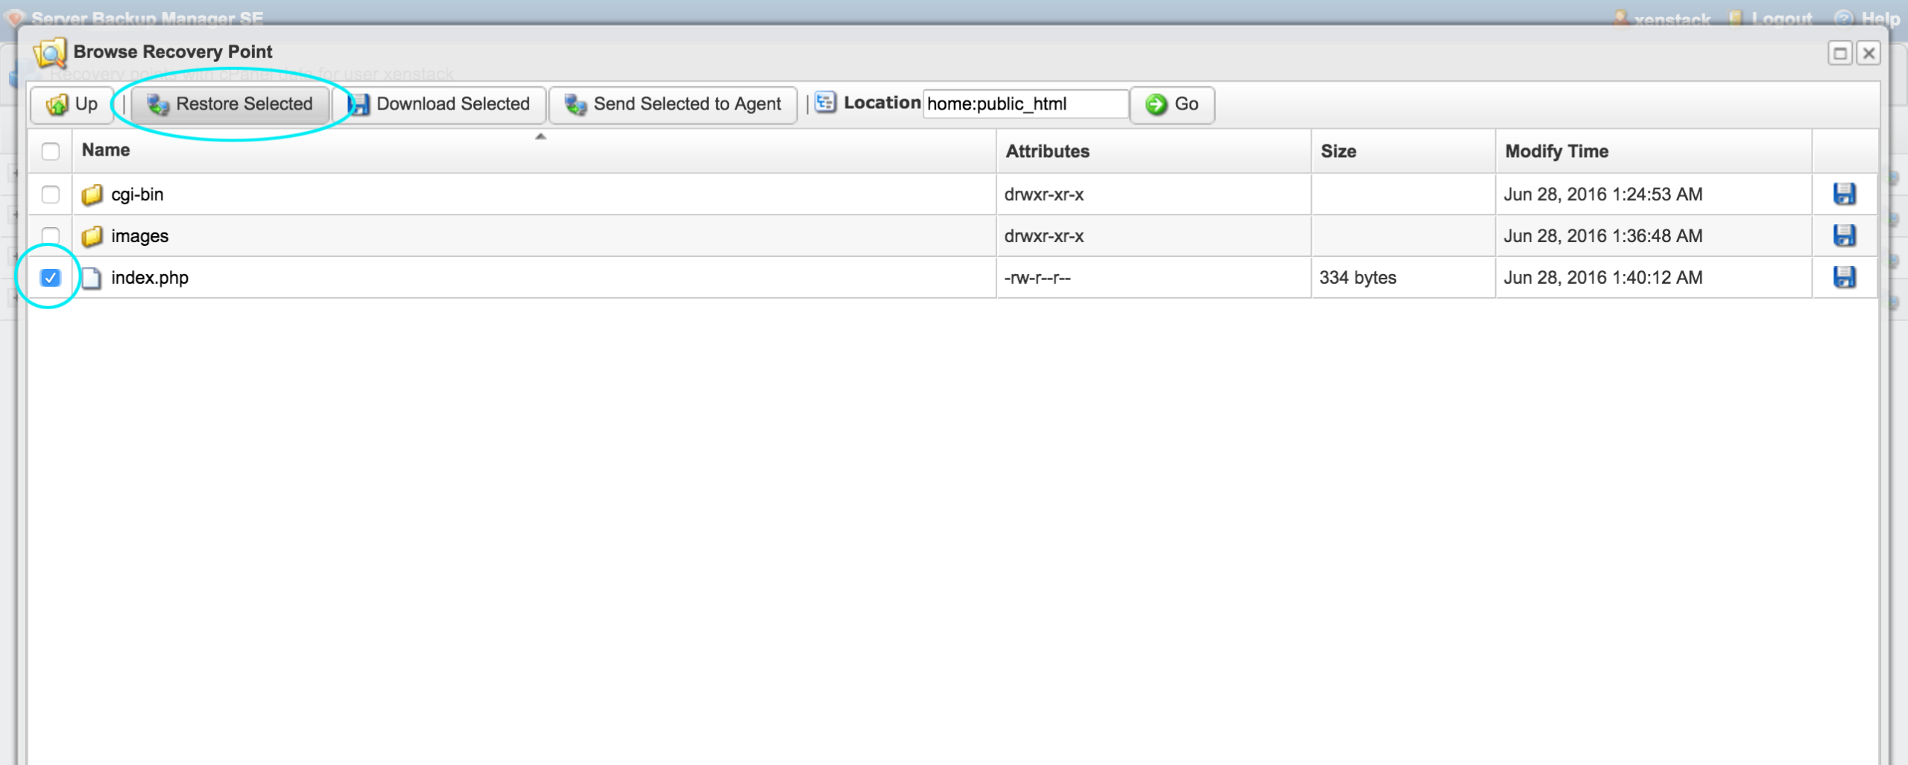Check the images folder checkbox

[x=51, y=235]
